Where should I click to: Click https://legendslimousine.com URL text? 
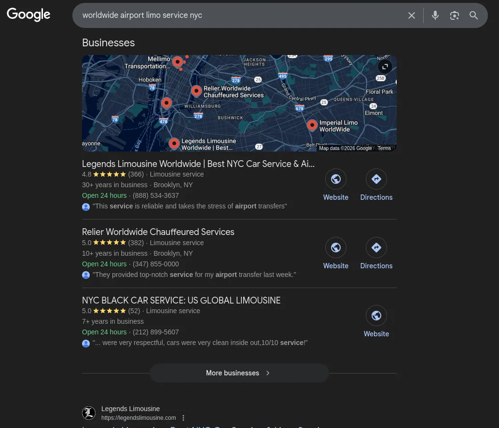pyautogui.click(x=139, y=418)
